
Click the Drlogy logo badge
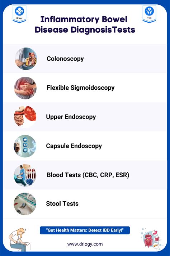pyautogui.click(x=19, y=14)
